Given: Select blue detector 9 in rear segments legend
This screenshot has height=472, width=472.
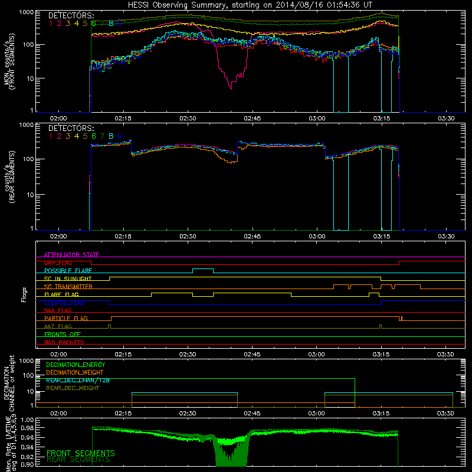Looking at the screenshot, I should [x=120, y=136].
